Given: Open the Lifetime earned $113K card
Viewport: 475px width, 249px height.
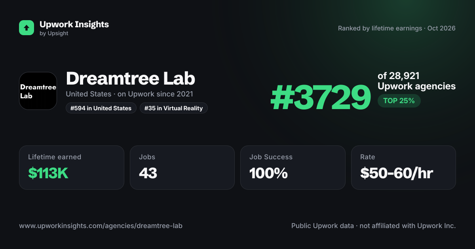Looking at the screenshot, I should click(72, 168).
